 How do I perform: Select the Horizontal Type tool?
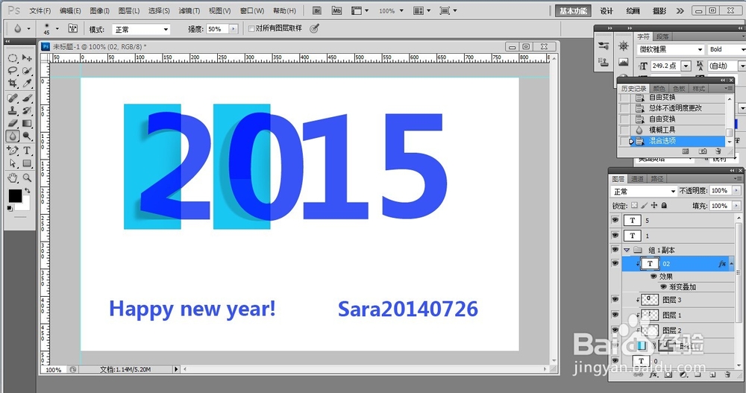27,151
